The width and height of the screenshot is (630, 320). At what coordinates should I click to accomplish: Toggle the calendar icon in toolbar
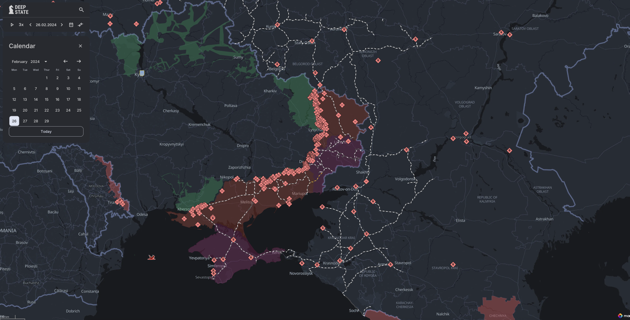click(x=71, y=25)
